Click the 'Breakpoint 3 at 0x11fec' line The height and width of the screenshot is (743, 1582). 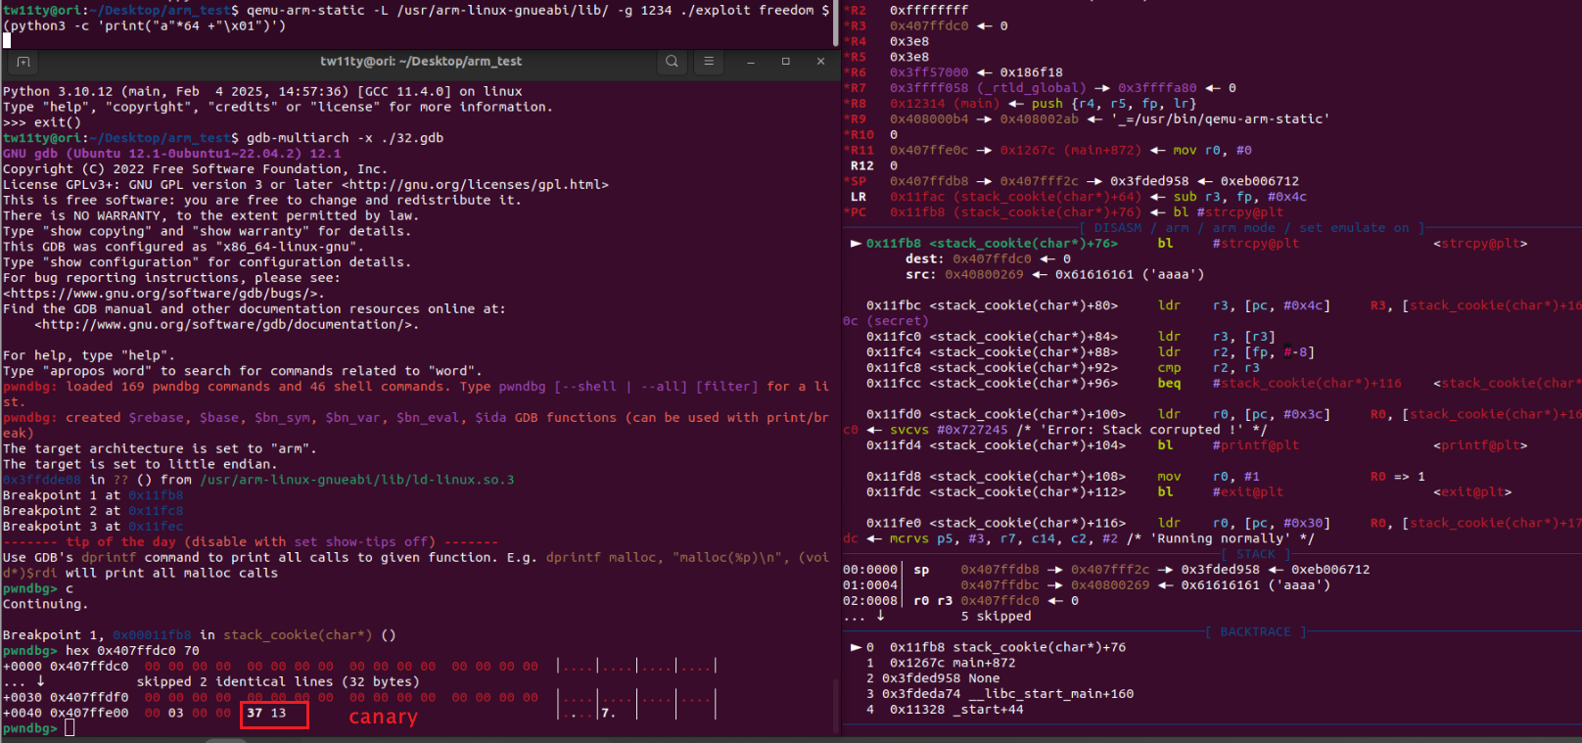(x=93, y=527)
